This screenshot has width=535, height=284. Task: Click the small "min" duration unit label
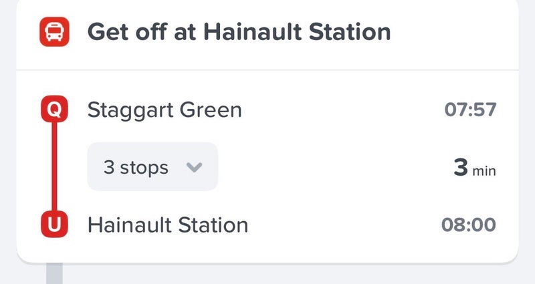tap(484, 171)
